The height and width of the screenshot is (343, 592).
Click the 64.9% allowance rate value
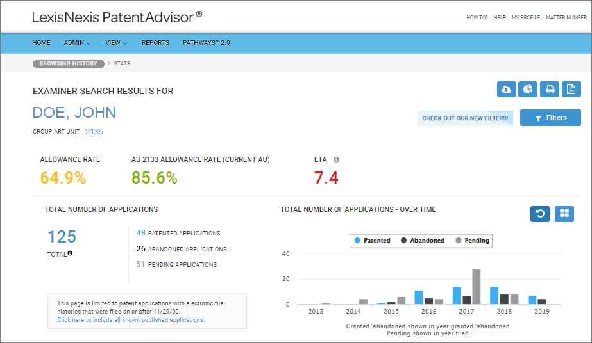[63, 178]
